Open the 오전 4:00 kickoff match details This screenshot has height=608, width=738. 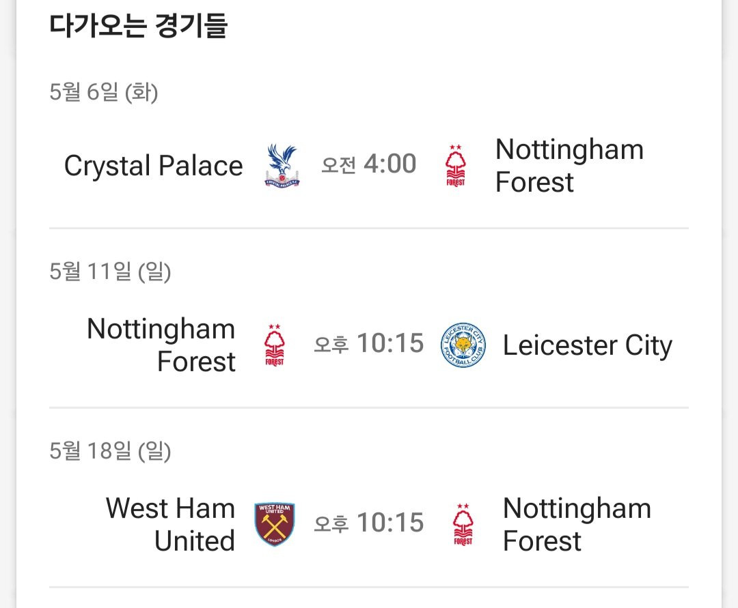pyautogui.click(x=368, y=164)
